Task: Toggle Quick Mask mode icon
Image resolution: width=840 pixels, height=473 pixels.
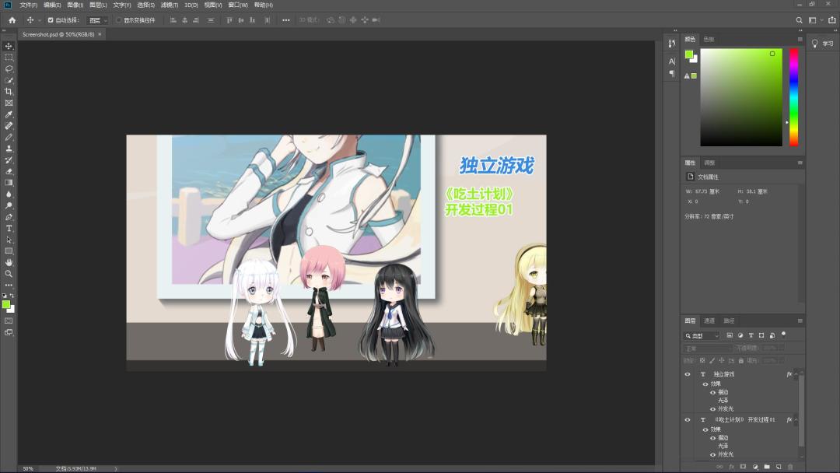Action: 9,321
